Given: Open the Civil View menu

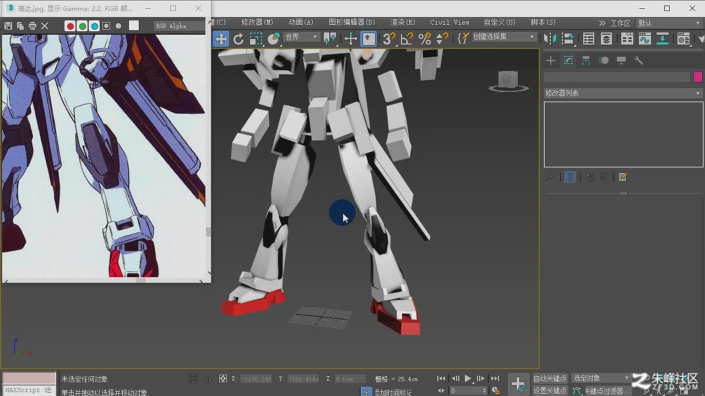Looking at the screenshot, I should click(x=450, y=23).
